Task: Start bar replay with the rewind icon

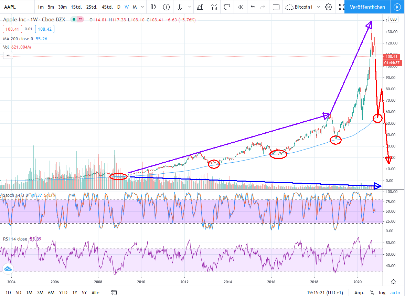Action: coord(241,7)
